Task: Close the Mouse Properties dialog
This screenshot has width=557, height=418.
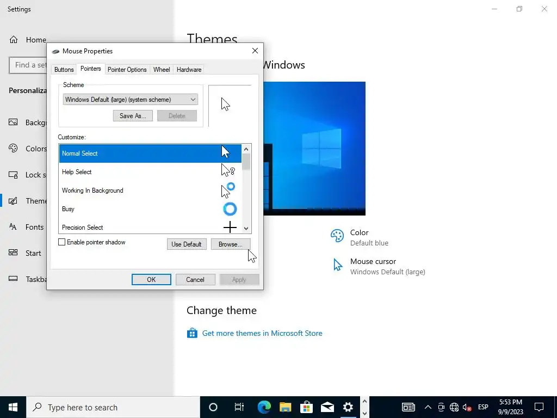Action: [255, 51]
